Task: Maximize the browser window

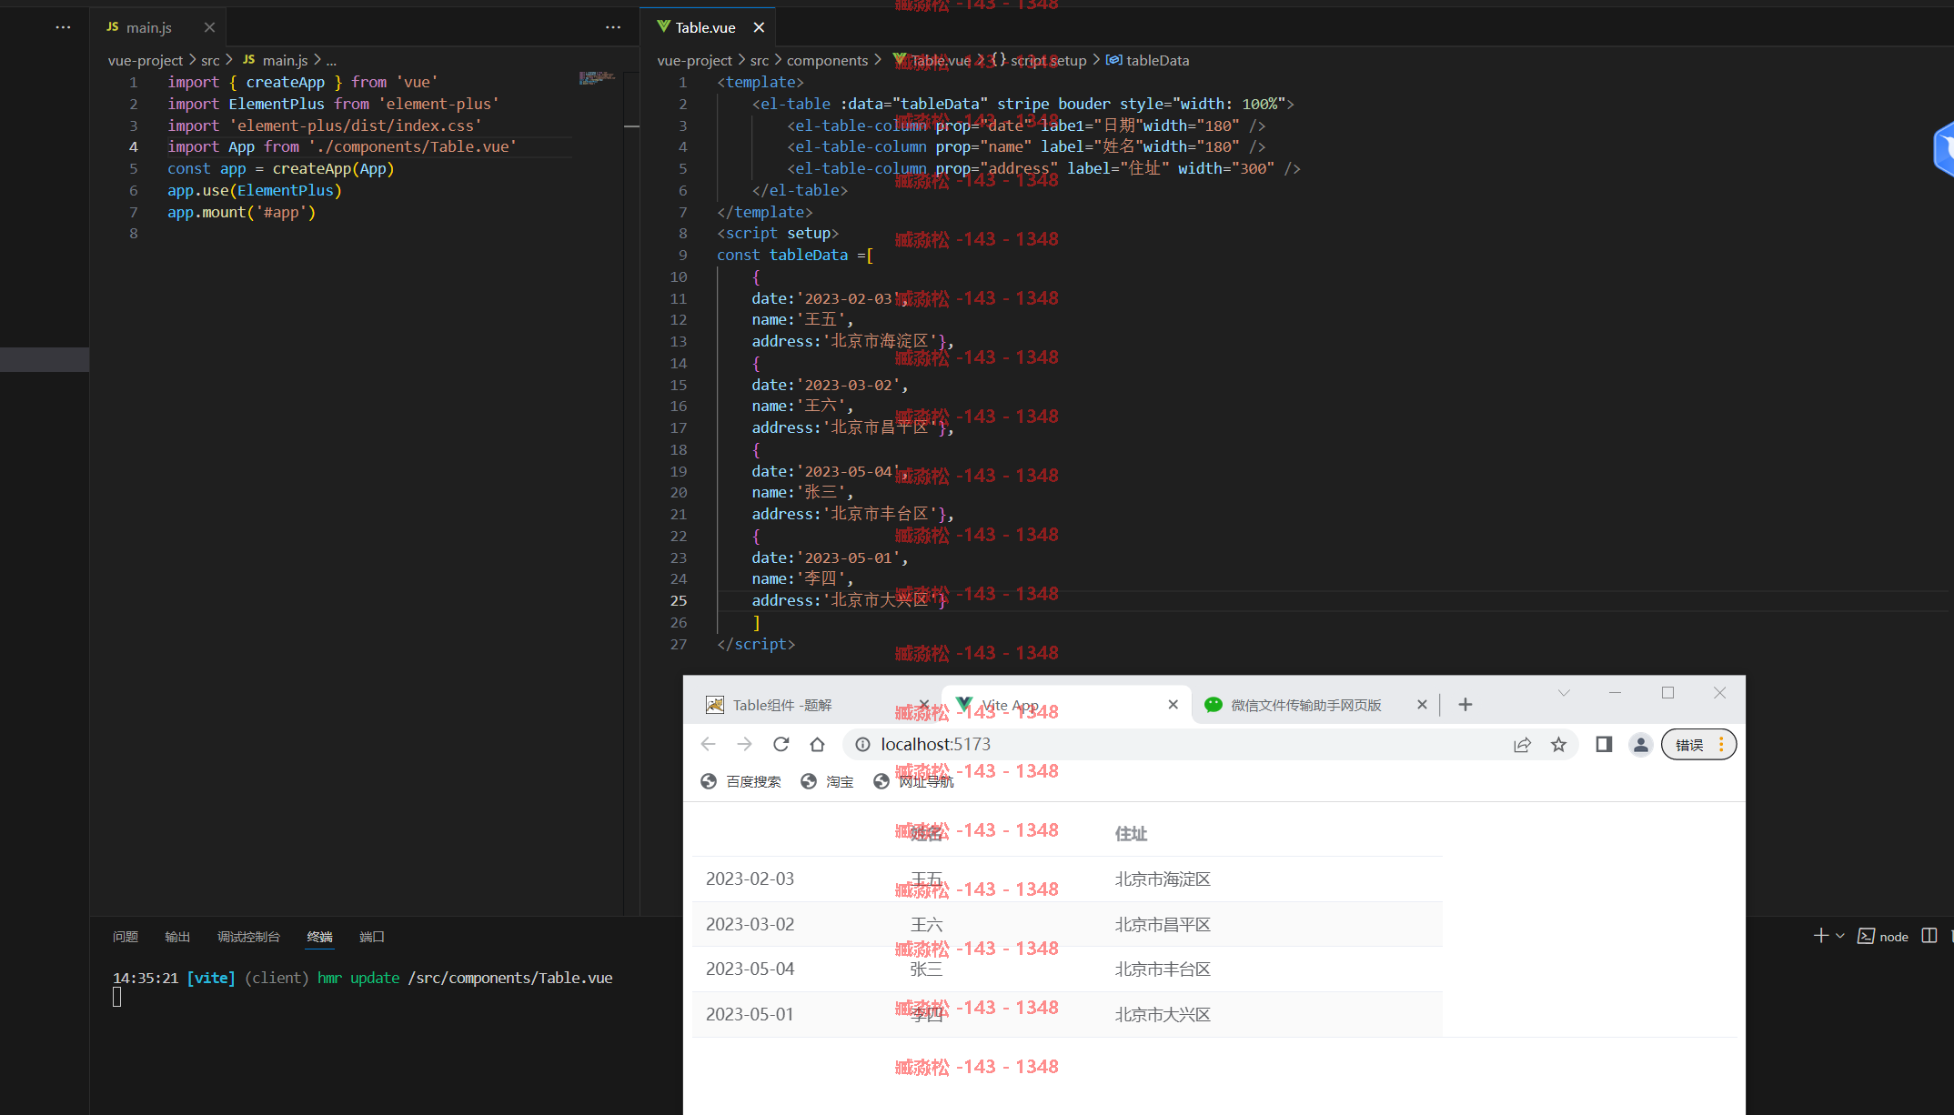Action: (x=1667, y=693)
